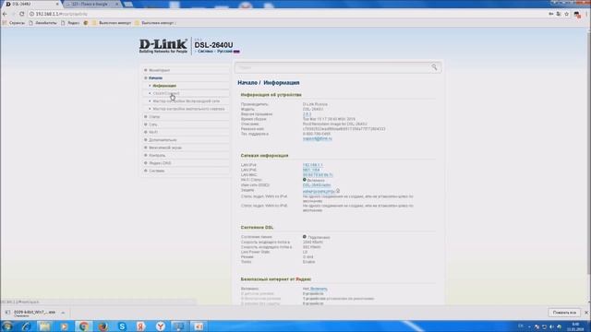The image size is (591, 332).
Task: Open Yandex Browser Y taskbar icon
Action: click(161, 326)
